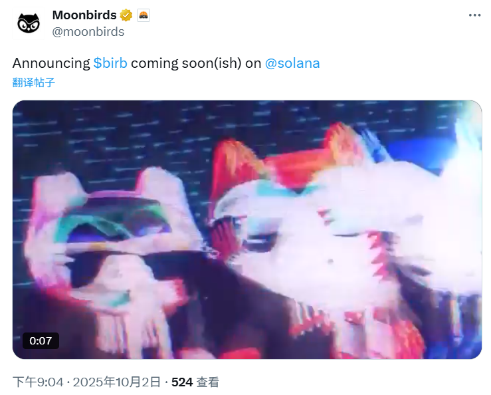Image resolution: width=491 pixels, height=395 pixels.
Task: Click the gold verified checkmark badge
Action: [x=126, y=15]
